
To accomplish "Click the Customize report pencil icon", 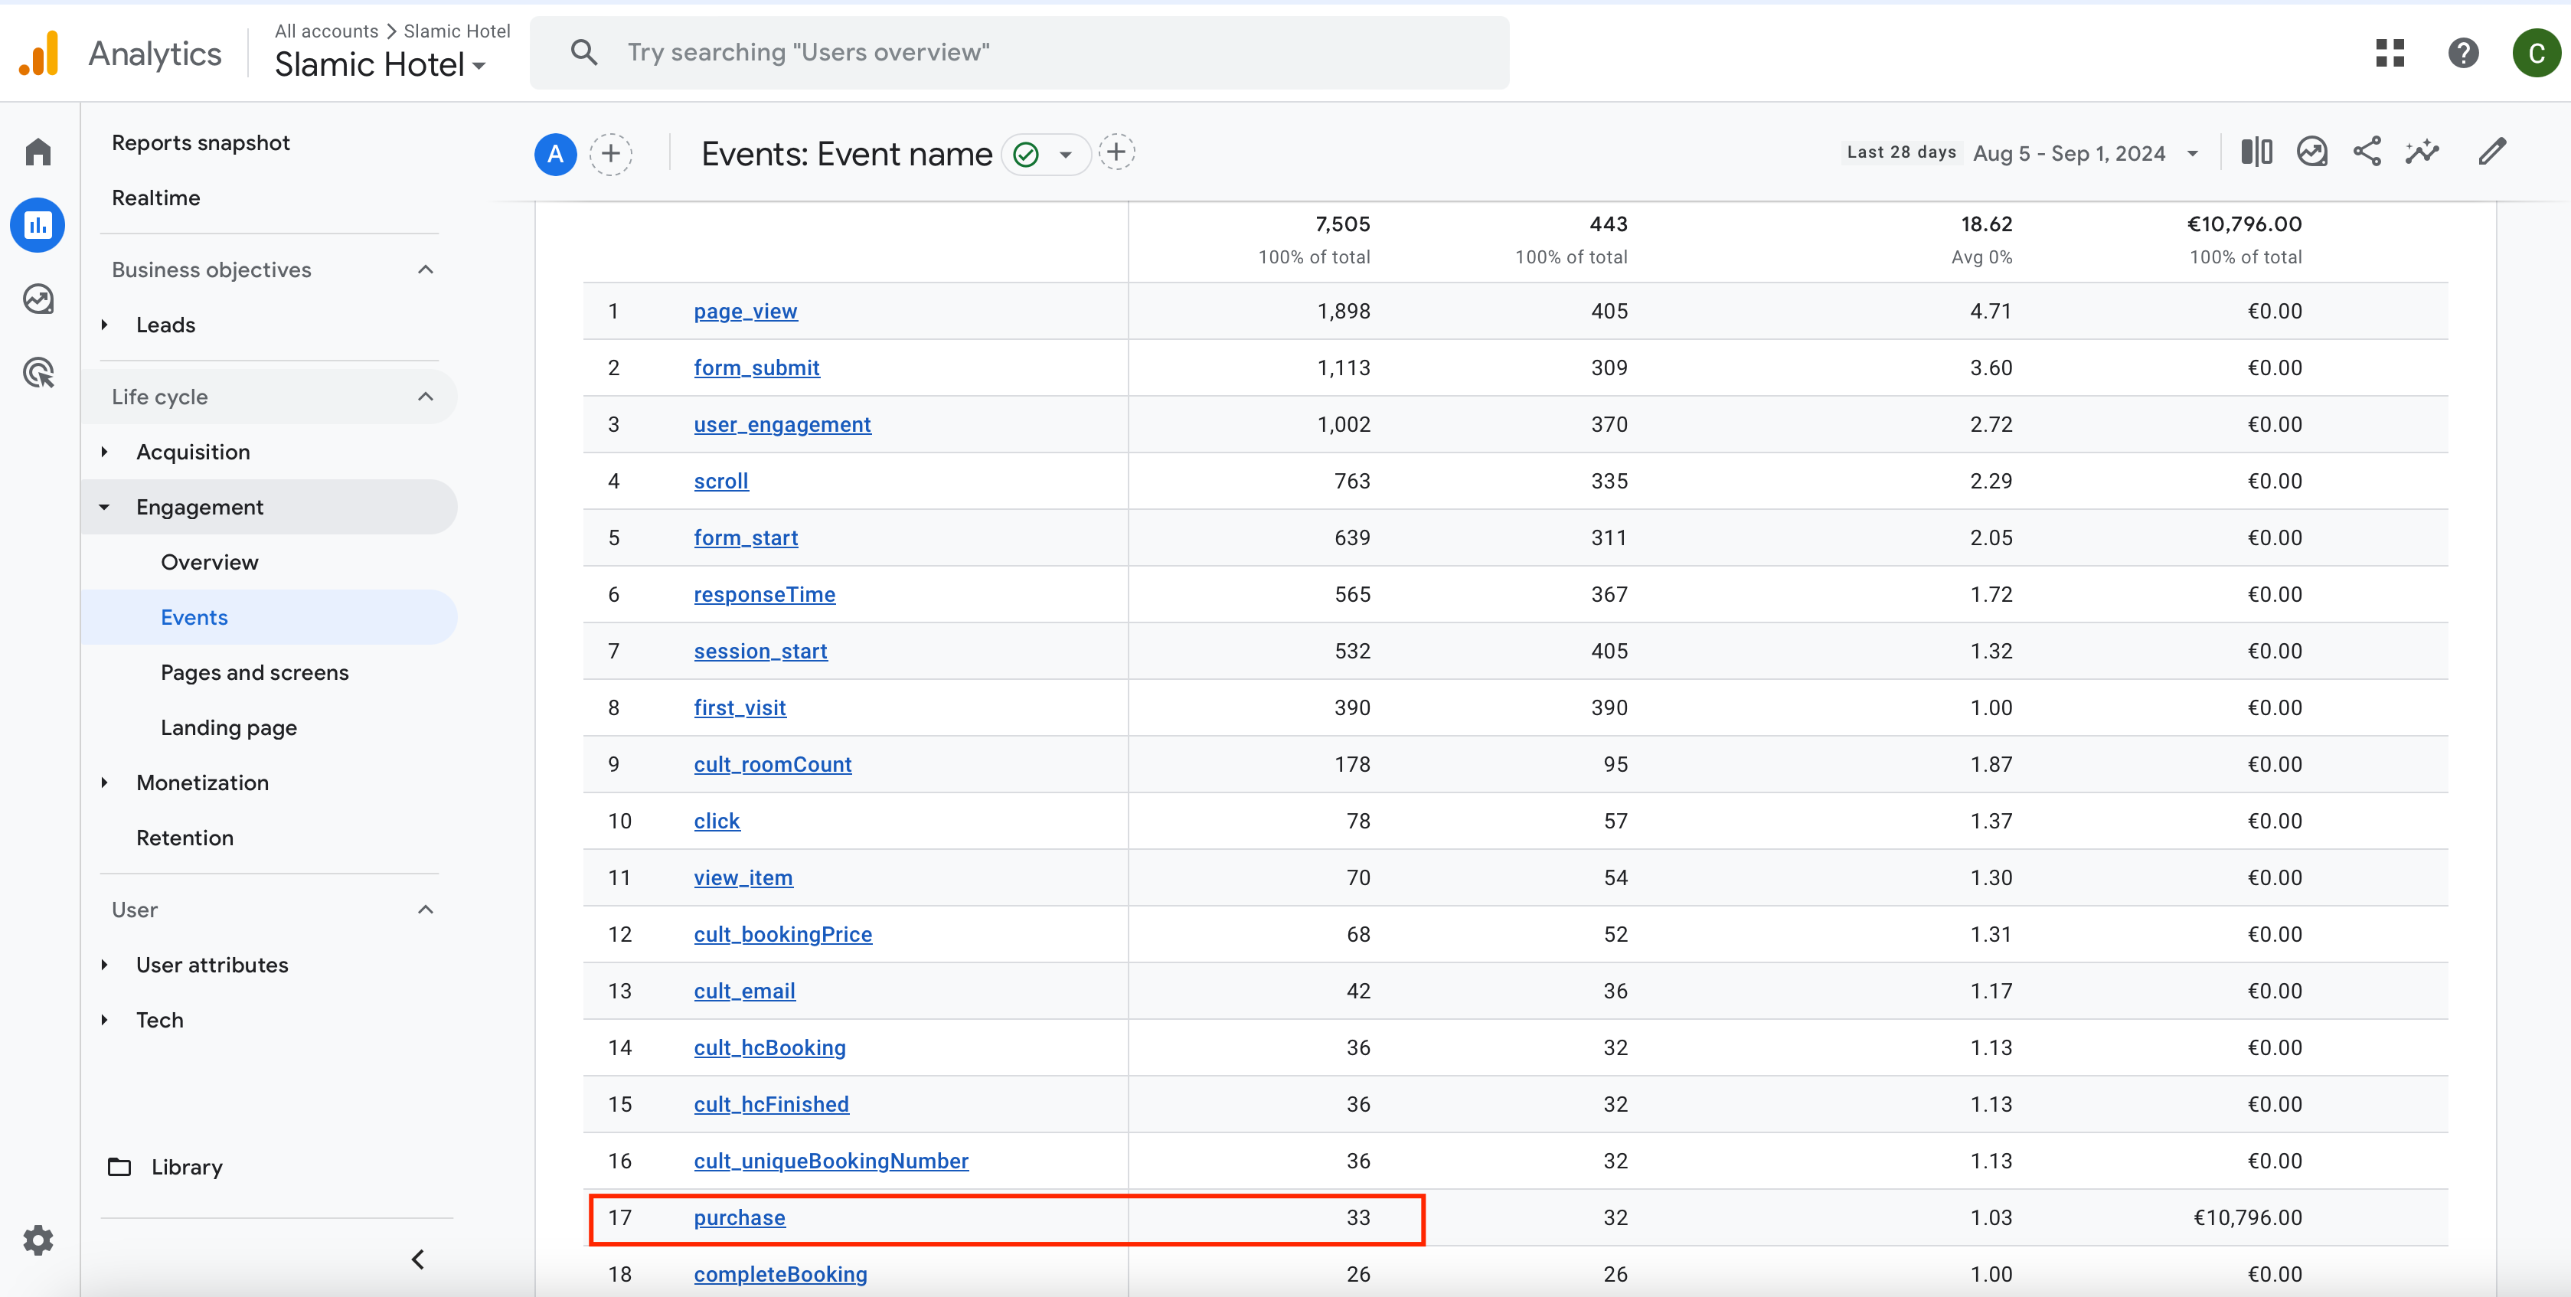I will pyautogui.click(x=2492, y=152).
